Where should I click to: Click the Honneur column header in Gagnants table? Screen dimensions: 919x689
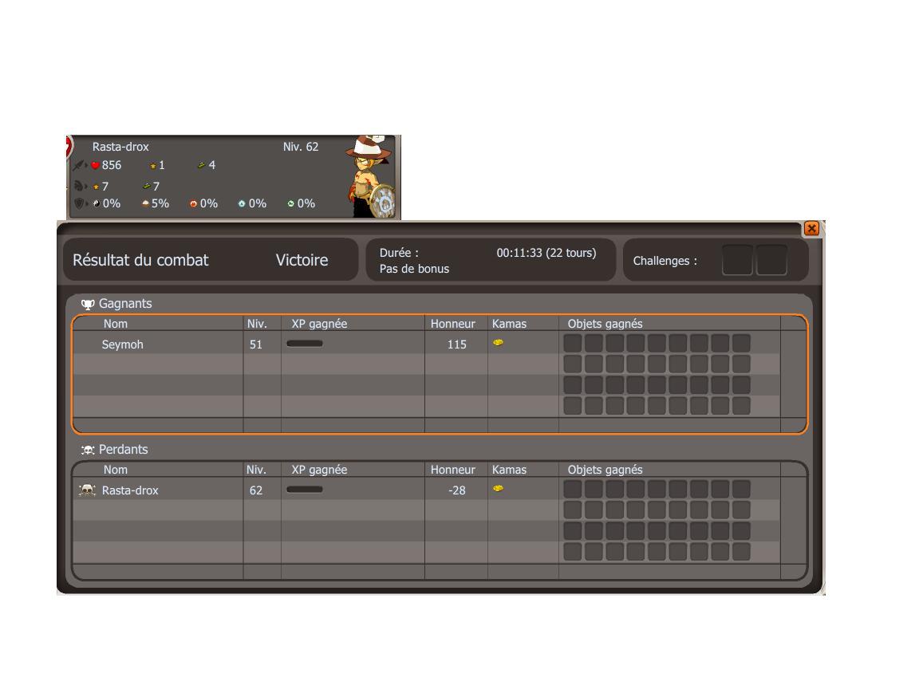(453, 324)
